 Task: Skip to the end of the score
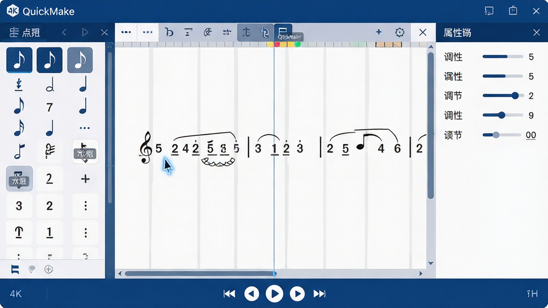click(319, 294)
